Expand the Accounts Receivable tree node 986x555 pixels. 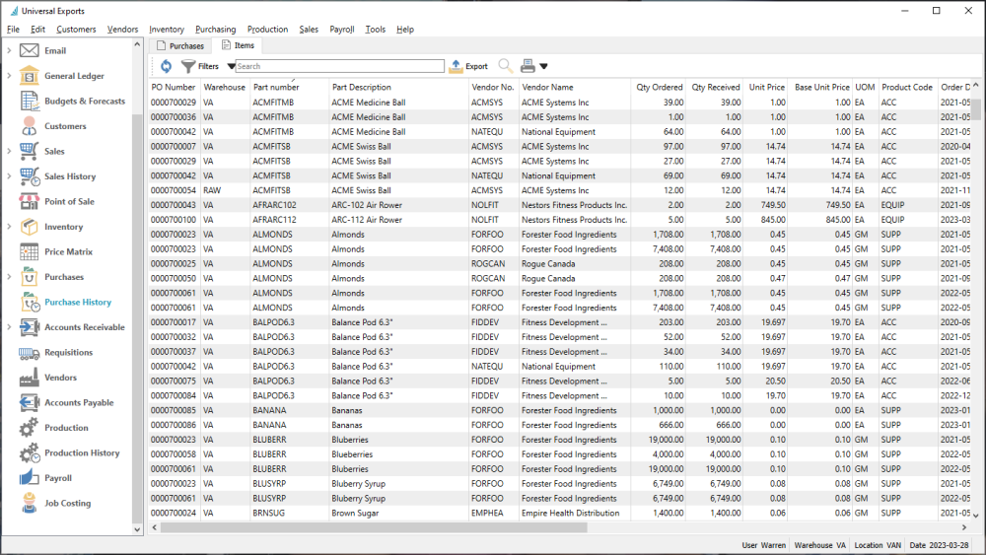9,327
